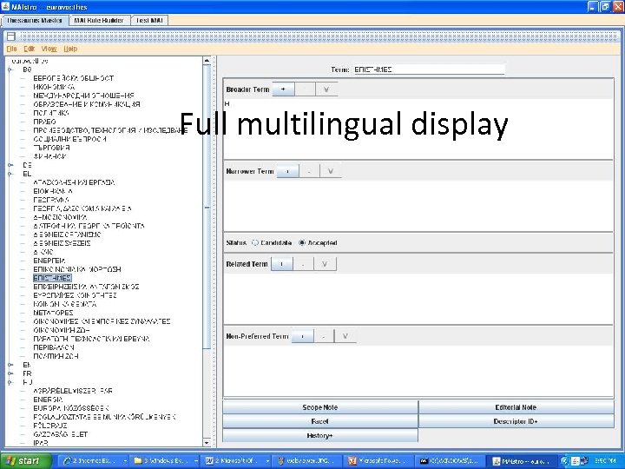Open the Edit menu
Image resolution: width=625 pixels, height=469 pixels.
point(30,49)
